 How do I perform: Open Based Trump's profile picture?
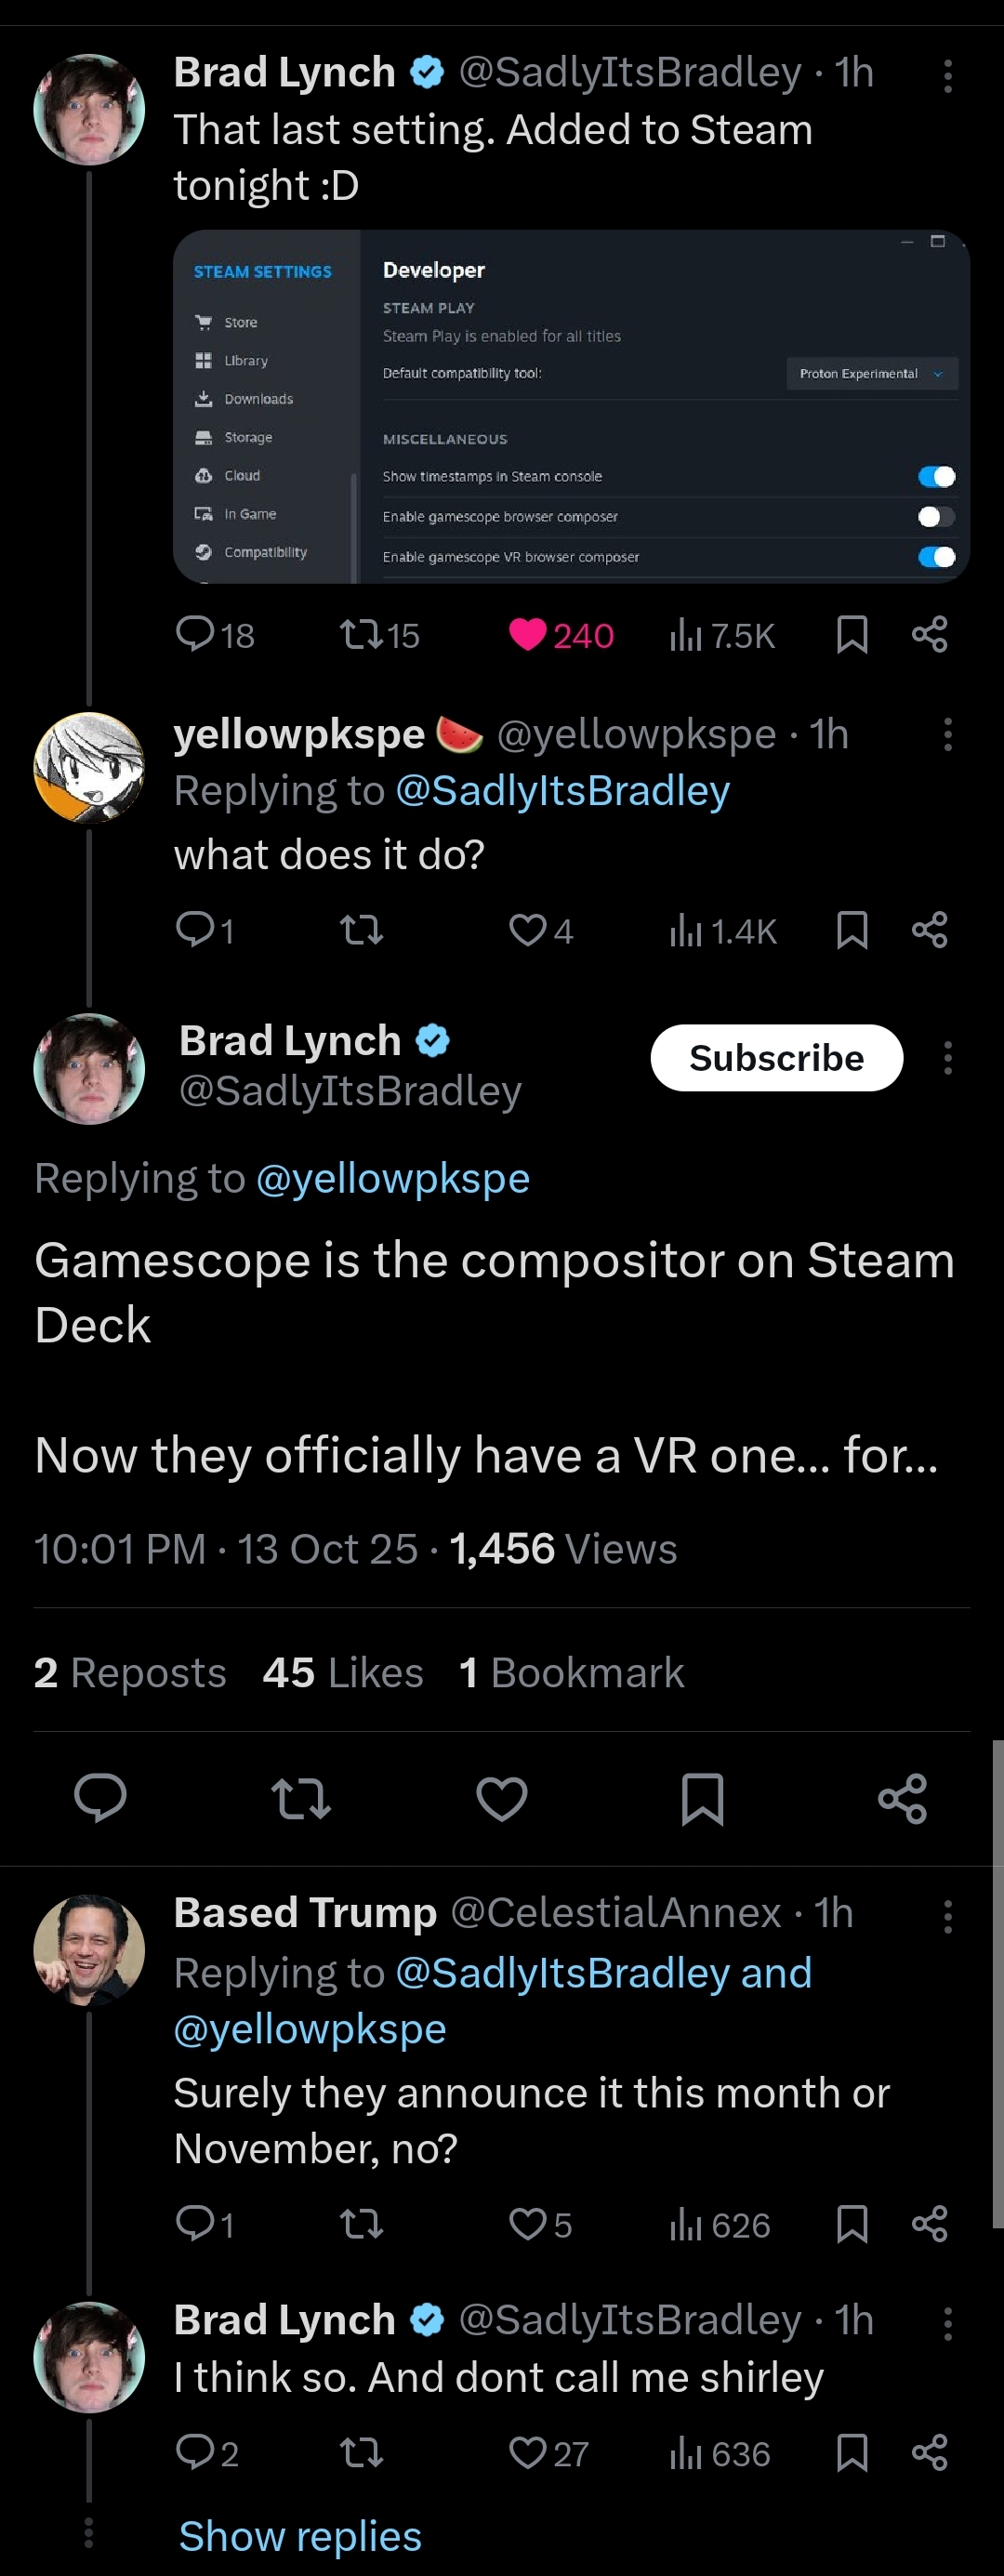[89, 1950]
